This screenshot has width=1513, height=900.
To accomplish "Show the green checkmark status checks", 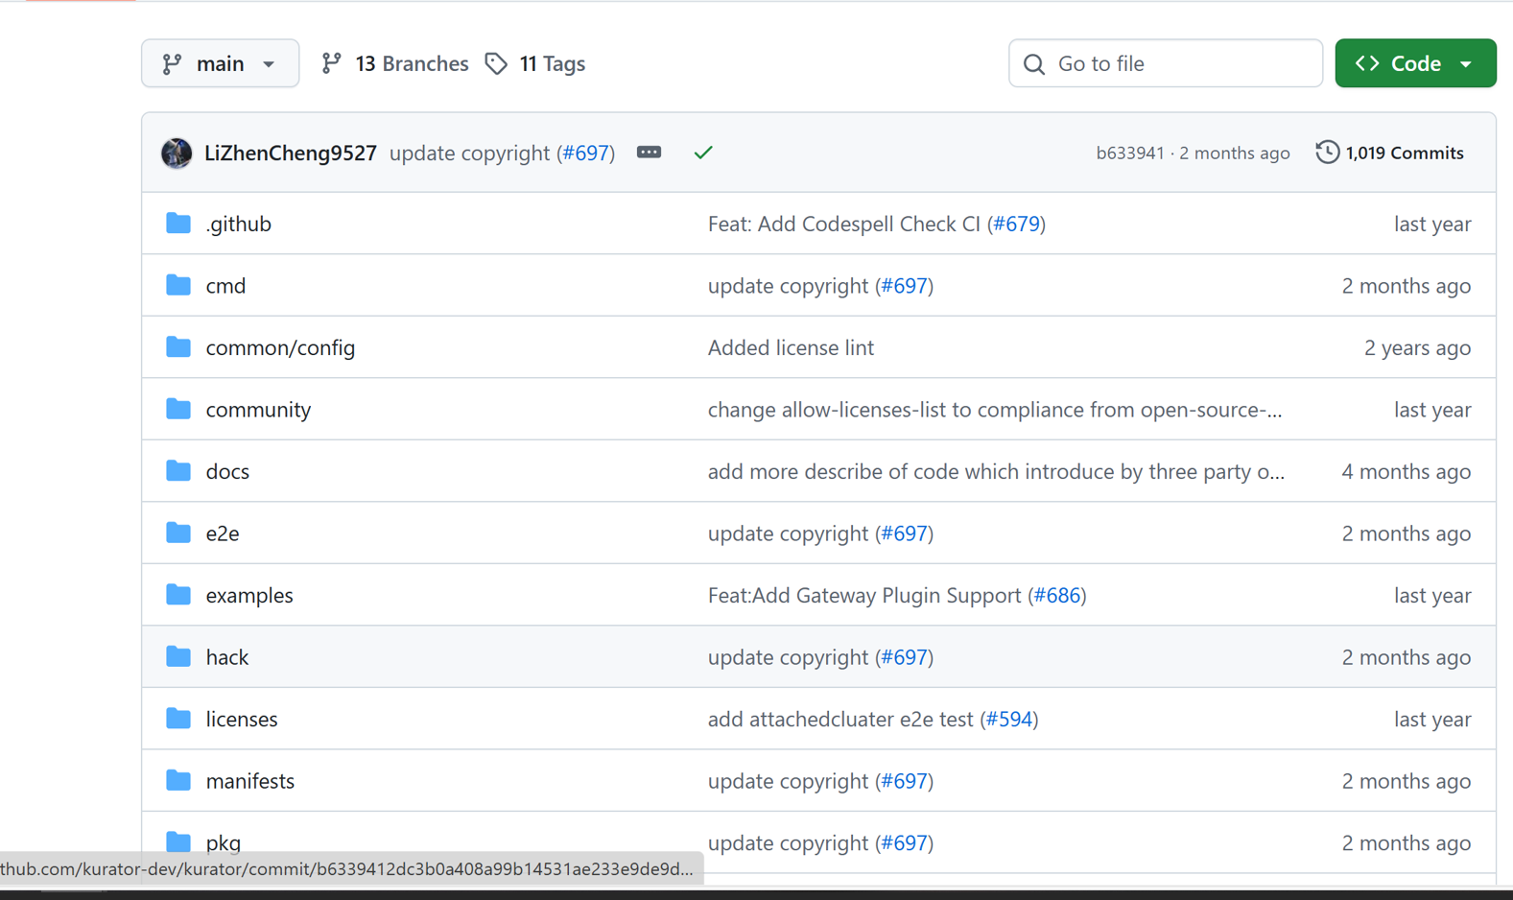I will click(703, 153).
